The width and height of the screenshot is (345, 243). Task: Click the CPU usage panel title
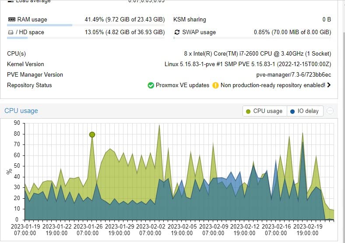tap(21, 111)
